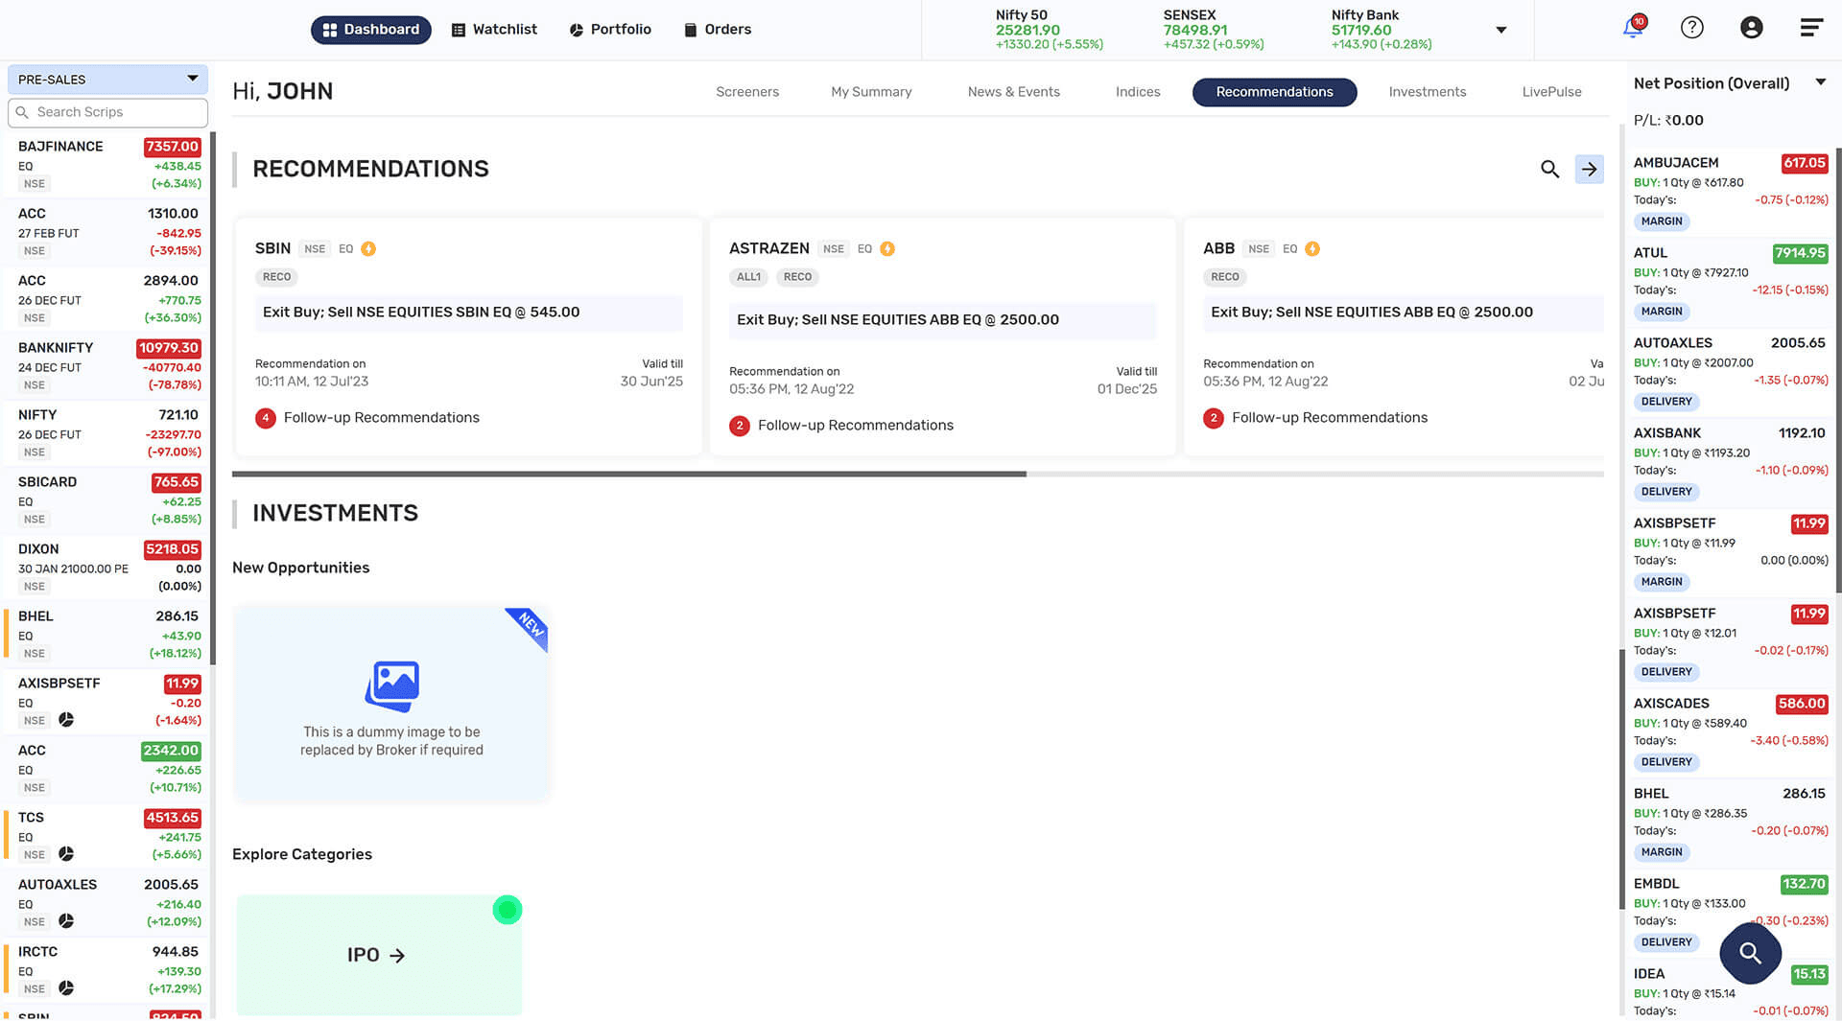
Task: Switch to the Indices tab
Action: (x=1138, y=92)
